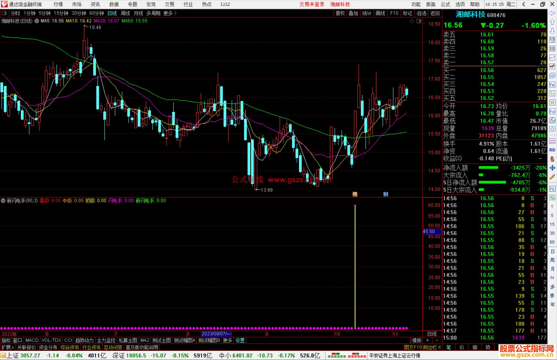Select the pencil drawing tool icon
The height and width of the screenshot is (360, 557).
pos(552,177)
